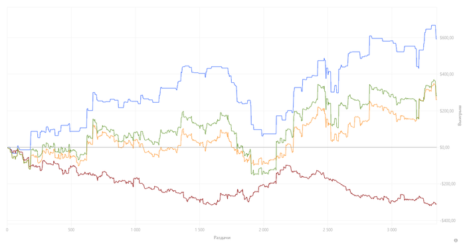Click the $200,00 axis label
This screenshot has width=465, height=244.
pyautogui.click(x=446, y=111)
